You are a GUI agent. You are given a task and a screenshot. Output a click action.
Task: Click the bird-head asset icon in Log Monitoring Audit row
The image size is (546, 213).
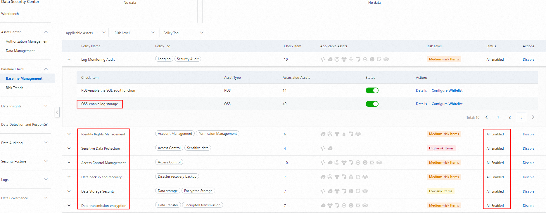click(x=358, y=59)
